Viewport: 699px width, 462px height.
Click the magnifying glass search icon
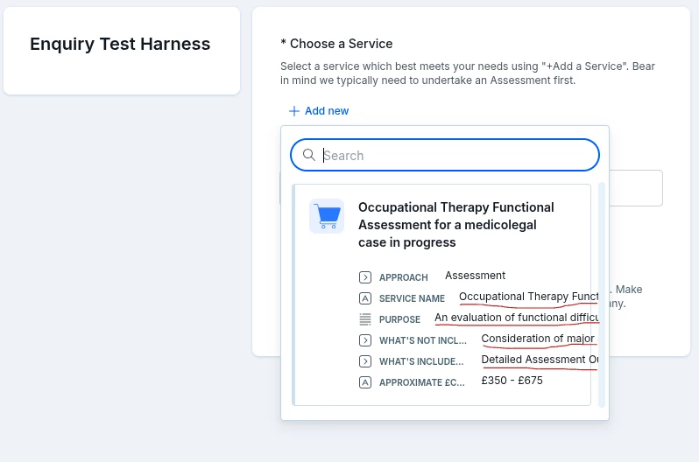(309, 155)
